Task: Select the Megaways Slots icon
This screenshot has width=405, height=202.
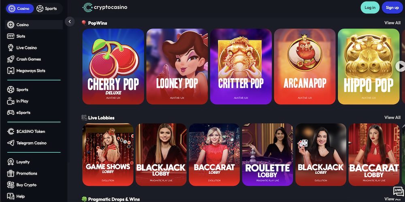Action: tap(11, 71)
